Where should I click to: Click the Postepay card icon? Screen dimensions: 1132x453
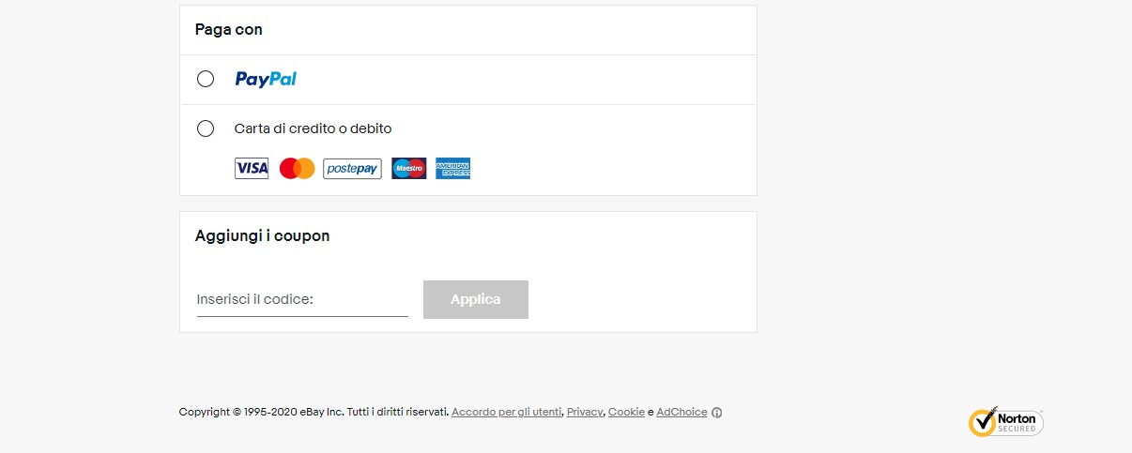tap(352, 169)
